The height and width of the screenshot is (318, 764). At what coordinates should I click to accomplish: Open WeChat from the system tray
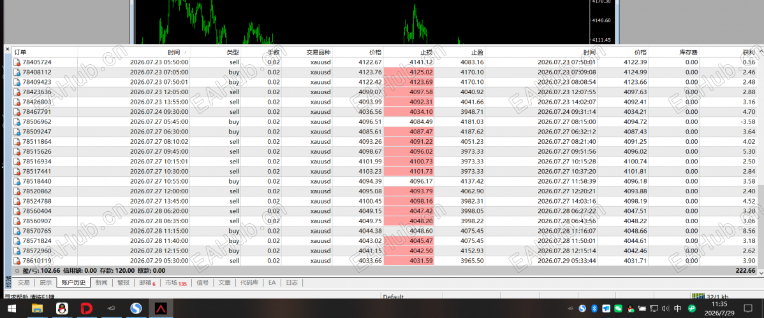click(x=619, y=308)
